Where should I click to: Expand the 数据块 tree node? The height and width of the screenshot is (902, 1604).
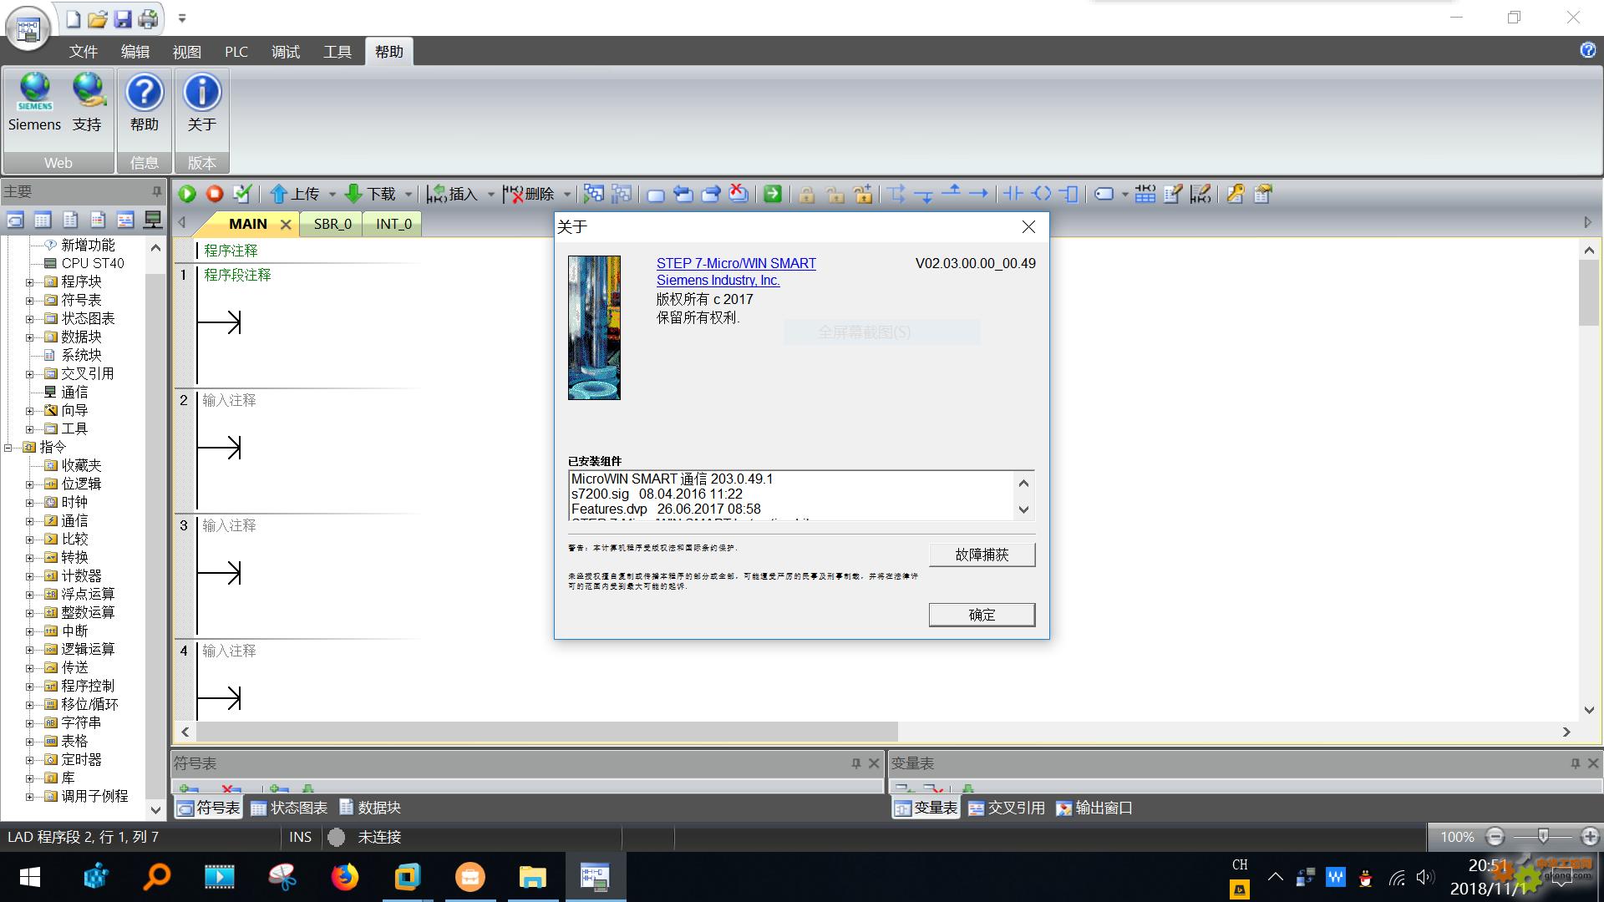click(x=29, y=337)
